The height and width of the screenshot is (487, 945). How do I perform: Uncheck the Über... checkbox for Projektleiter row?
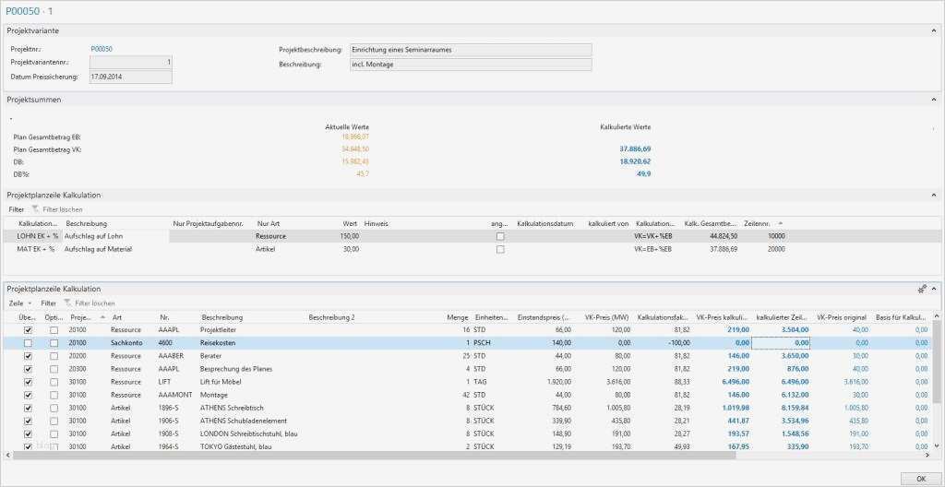tap(27, 329)
